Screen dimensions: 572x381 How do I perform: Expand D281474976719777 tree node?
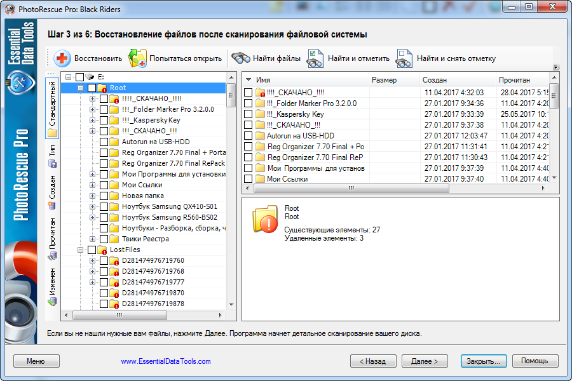[x=92, y=282]
